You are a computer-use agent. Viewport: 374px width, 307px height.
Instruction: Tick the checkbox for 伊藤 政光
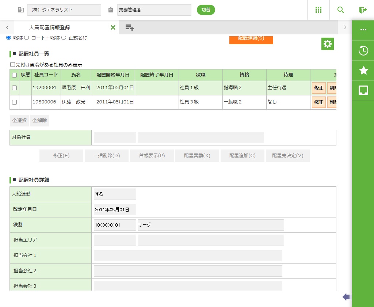click(x=14, y=102)
